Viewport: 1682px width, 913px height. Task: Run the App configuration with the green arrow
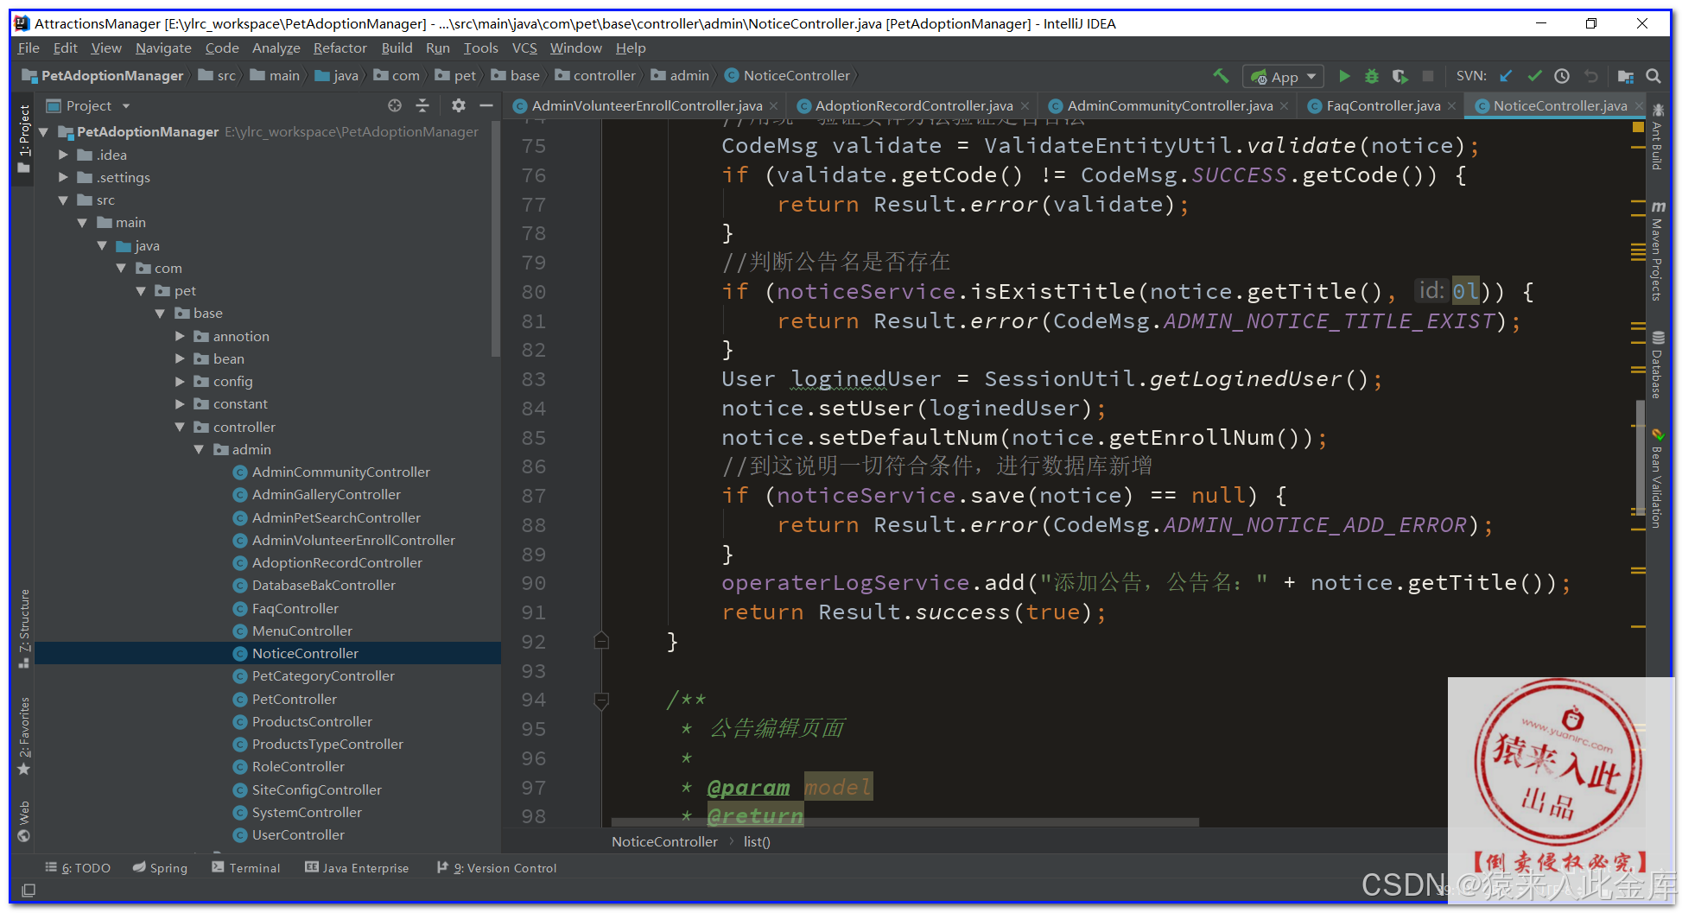click(1344, 76)
